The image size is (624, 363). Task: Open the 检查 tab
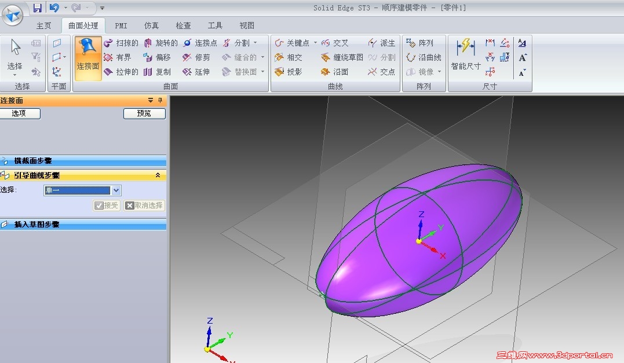click(183, 26)
